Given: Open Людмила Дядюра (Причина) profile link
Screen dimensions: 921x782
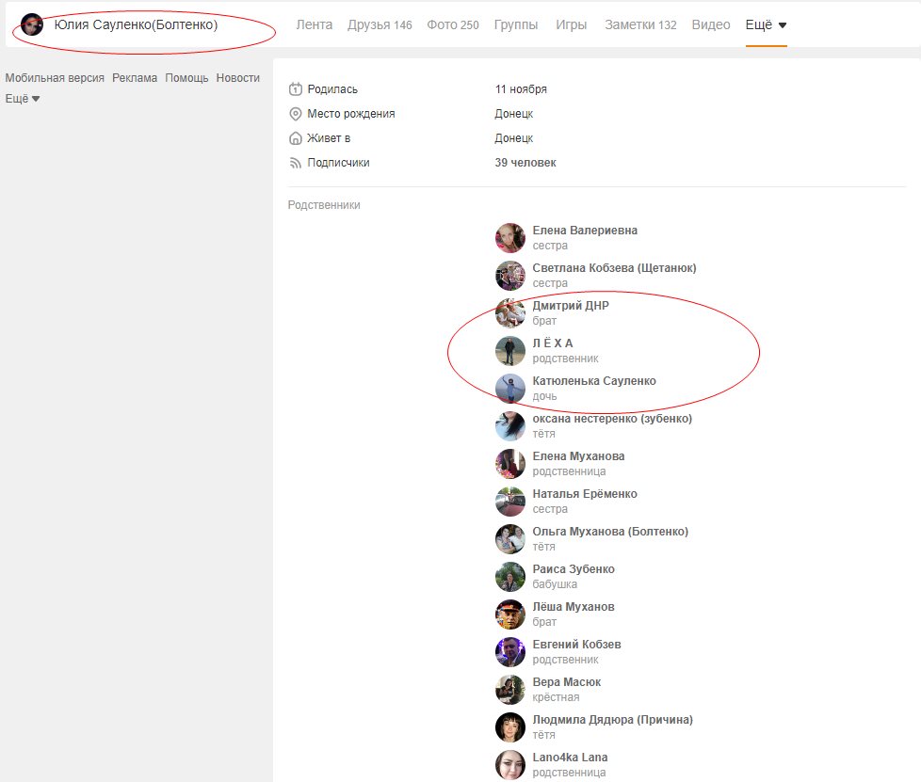Looking at the screenshot, I should tap(612, 720).
